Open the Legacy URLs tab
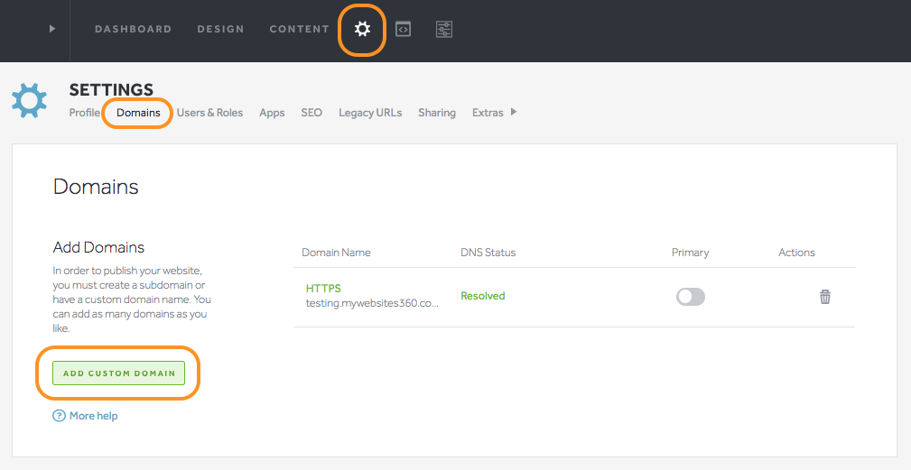 point(370,113)
